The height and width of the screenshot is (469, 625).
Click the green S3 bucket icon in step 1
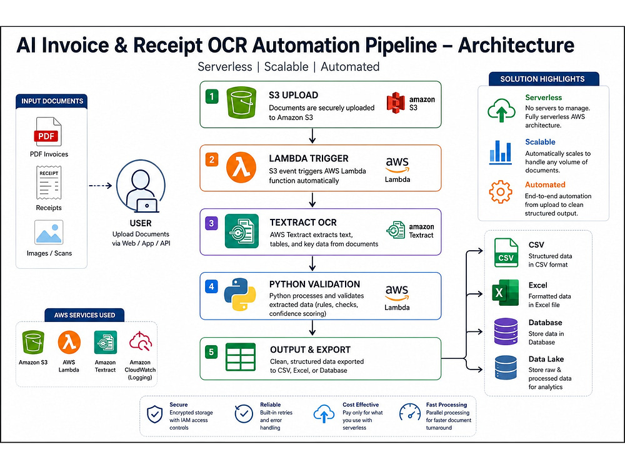coord(241,103)
